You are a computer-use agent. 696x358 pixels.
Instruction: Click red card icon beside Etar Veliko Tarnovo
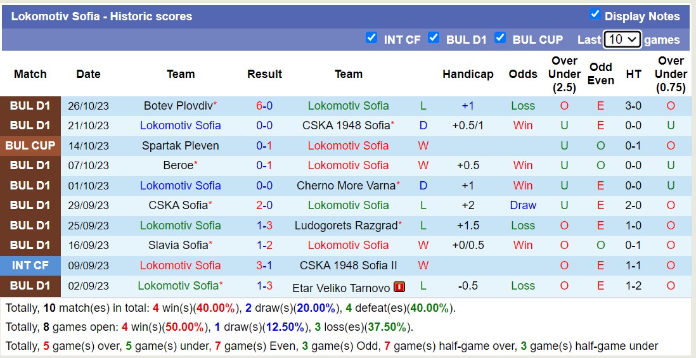(x=399, y=287)
